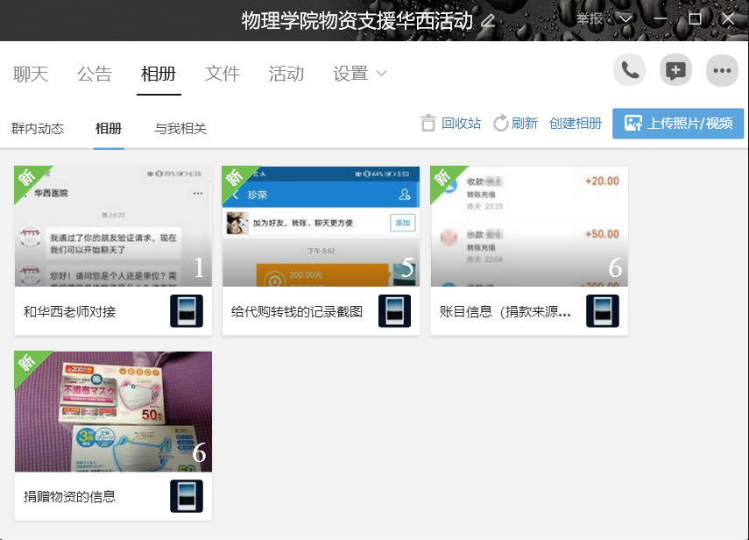Click the edit pencil beside group name
749x540 pixels.
[x=488, y=20]
